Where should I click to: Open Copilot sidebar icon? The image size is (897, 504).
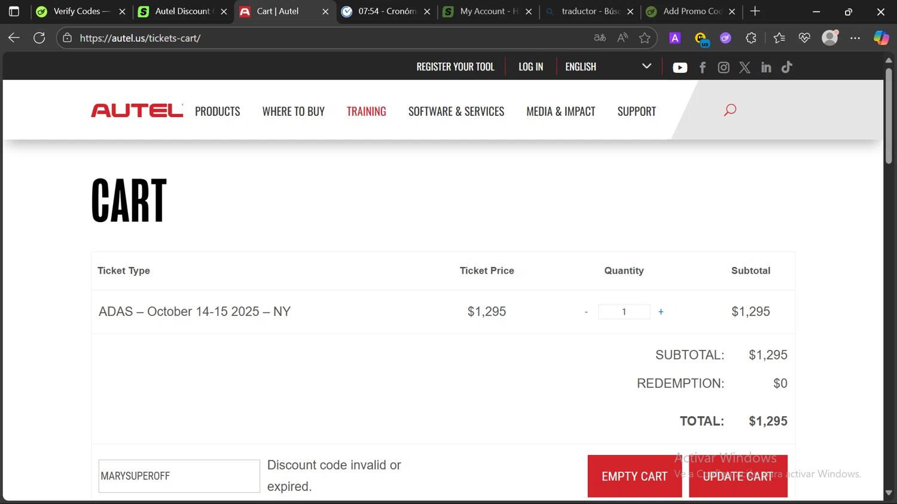coord(881,38)
